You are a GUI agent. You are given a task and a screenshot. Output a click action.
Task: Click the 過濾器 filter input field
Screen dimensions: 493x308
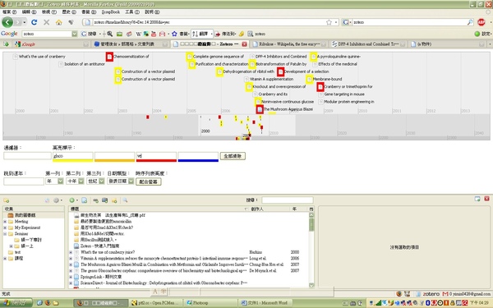click(x=27, y=156)
